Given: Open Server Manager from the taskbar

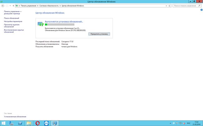Looking at the screenshot, I should (x=11, y=123).
